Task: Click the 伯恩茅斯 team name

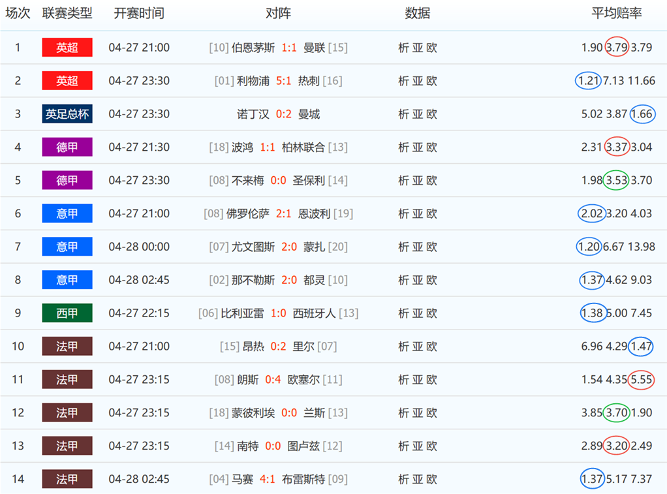Action: point(253,48)
